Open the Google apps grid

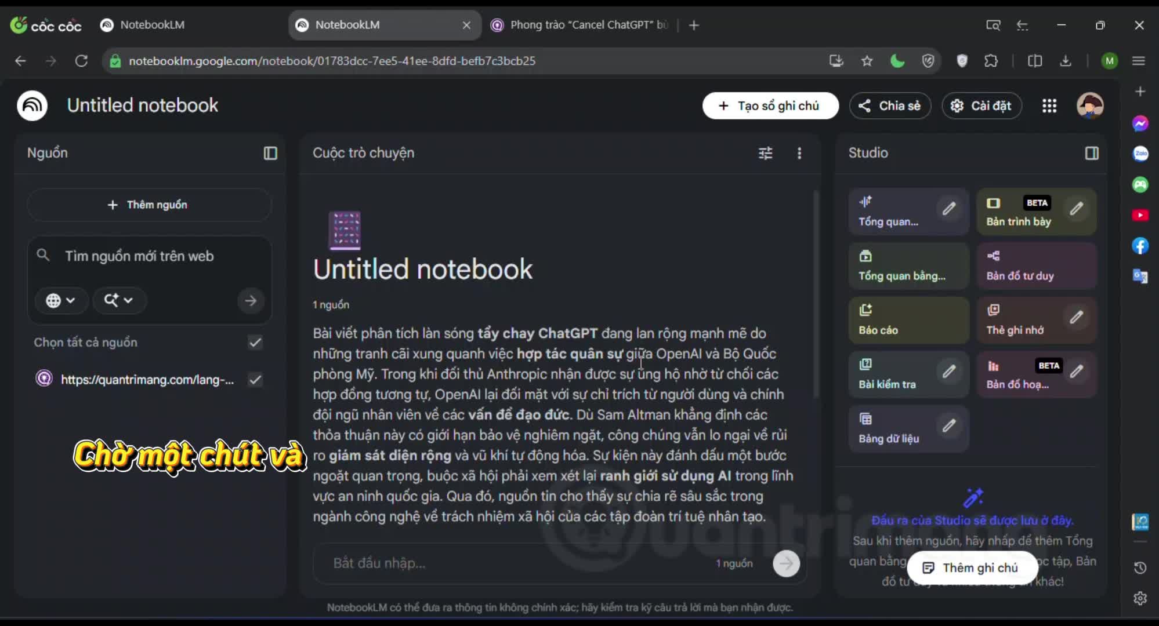click(1049, 105)
